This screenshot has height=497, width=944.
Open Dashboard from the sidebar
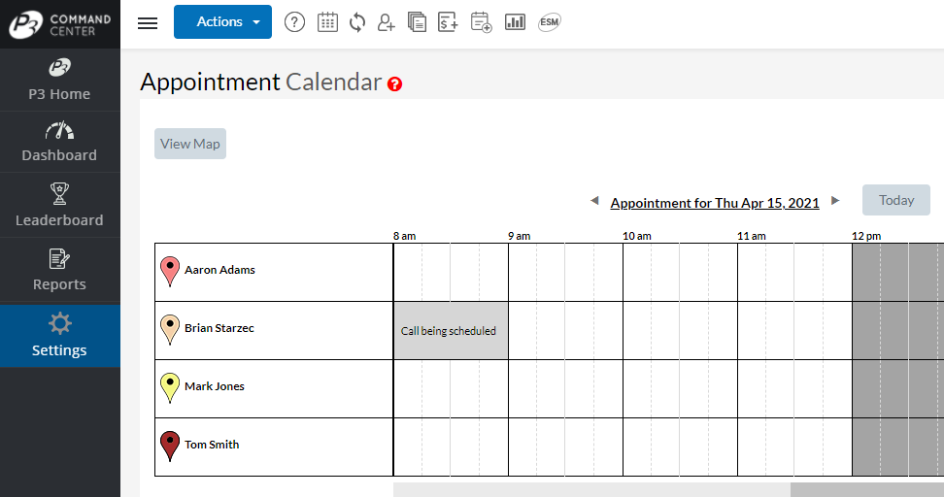point(59,142)
